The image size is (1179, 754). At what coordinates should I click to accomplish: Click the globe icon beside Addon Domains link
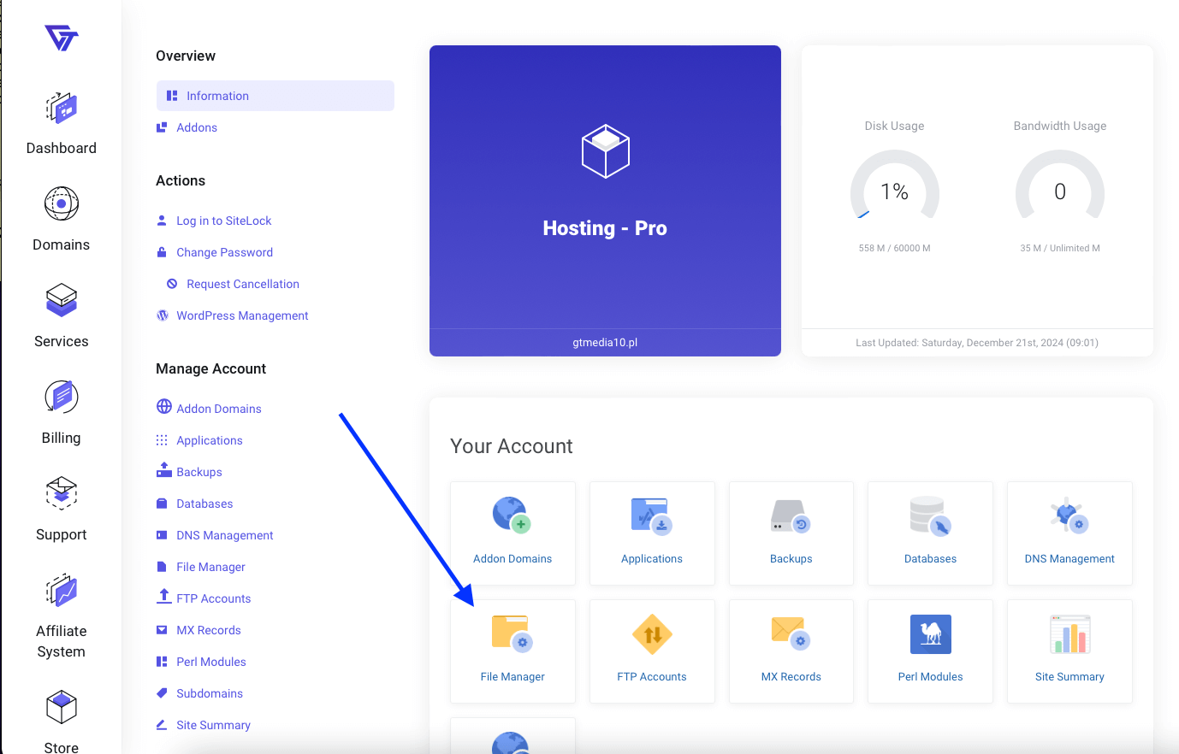point(164,406)
